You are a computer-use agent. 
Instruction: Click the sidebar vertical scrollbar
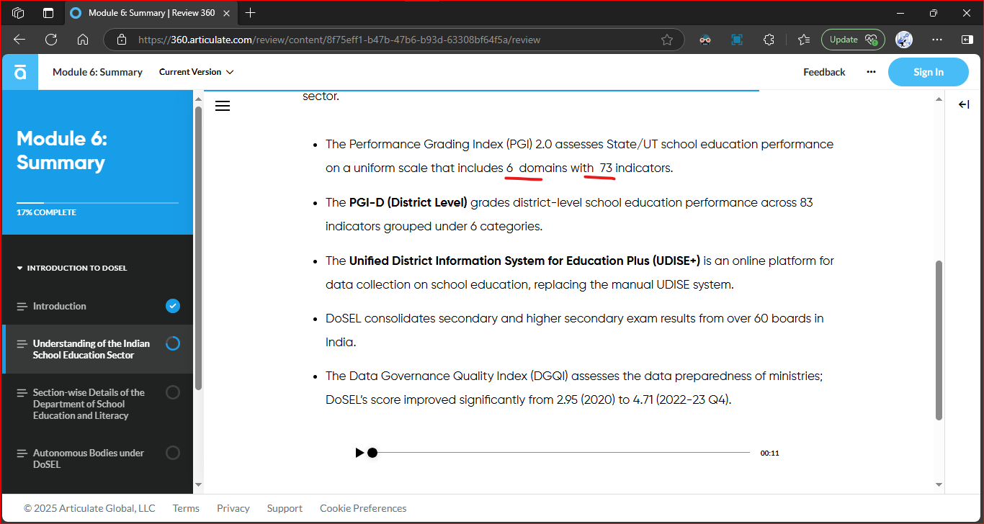(198, 248)
